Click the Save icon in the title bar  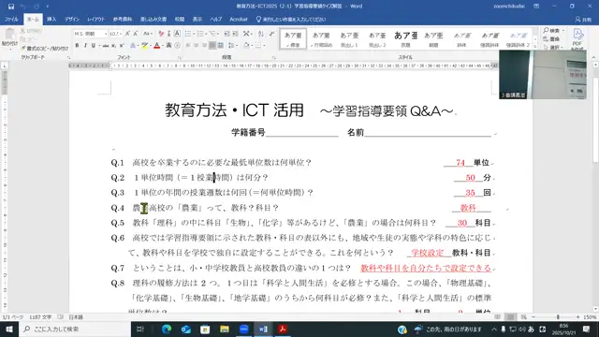pyautogui.click(x=11, y=7)
